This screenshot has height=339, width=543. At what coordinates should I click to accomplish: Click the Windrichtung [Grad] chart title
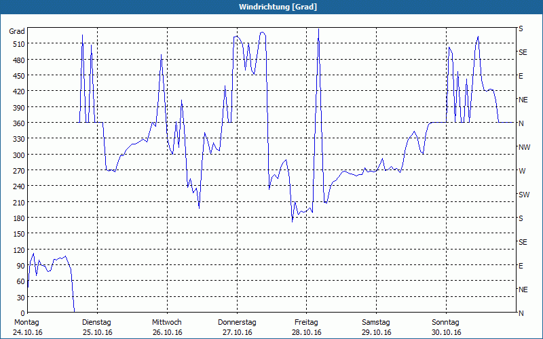(x=278, y=7)
